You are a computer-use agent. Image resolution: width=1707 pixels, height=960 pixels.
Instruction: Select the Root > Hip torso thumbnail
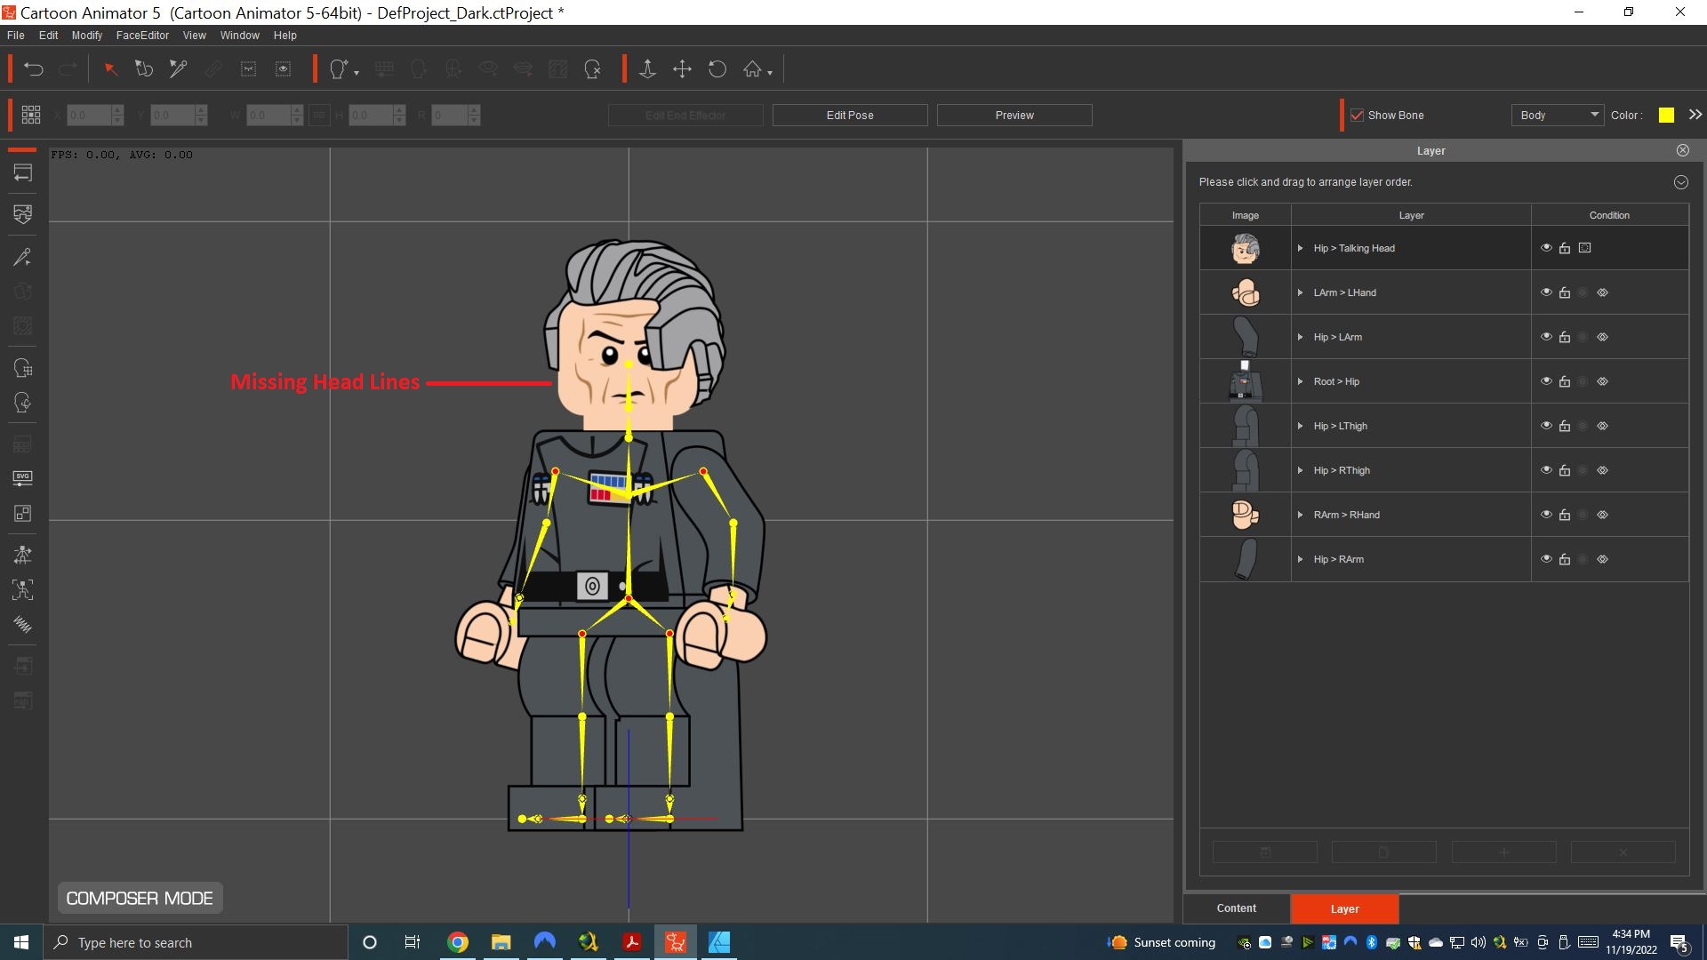[1245, 381]
